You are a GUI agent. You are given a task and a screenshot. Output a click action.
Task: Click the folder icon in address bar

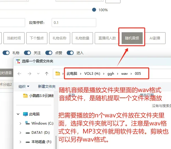(58, 74)
